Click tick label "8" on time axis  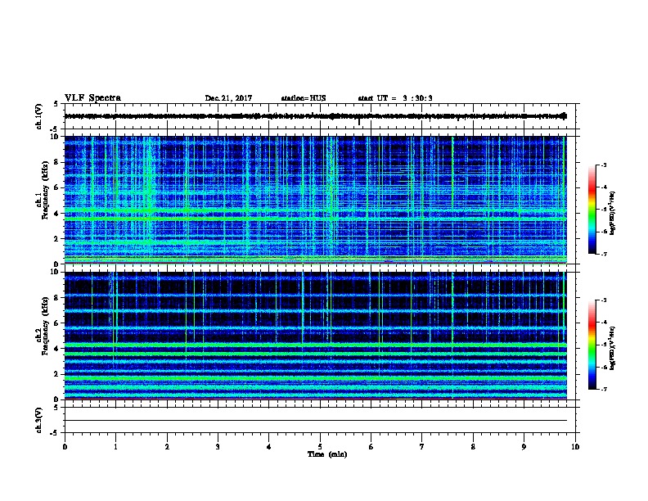click(x=473, y=447)
